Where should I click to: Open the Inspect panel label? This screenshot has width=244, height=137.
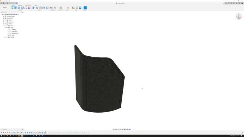point(68,10)
